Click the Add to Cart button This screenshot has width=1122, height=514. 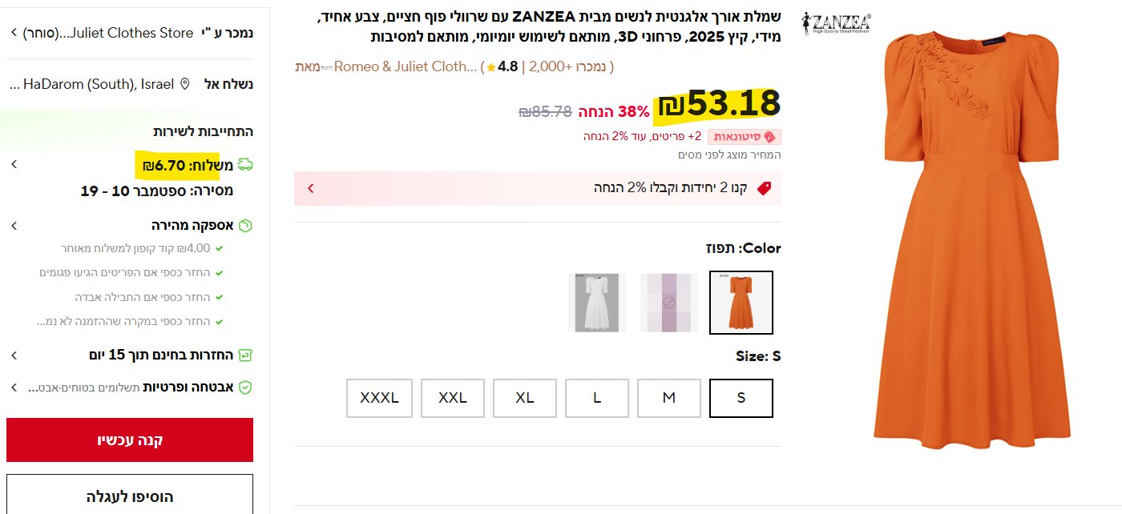(130, 496)
